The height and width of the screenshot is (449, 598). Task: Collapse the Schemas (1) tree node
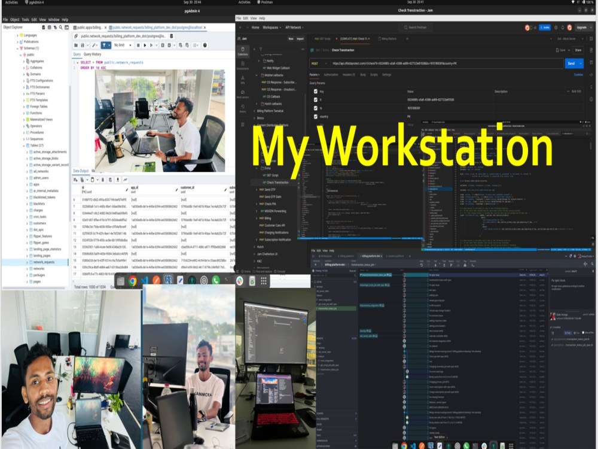[x=17, y=48]
